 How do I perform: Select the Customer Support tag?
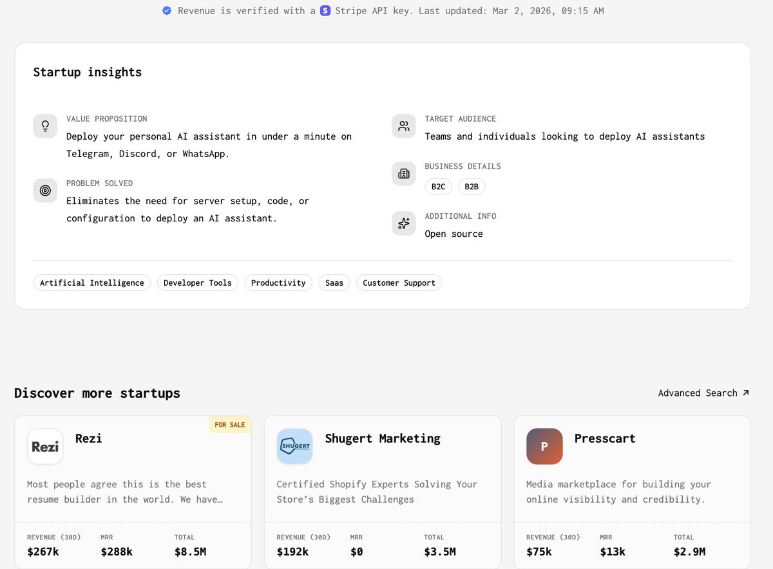coord(399,283)
